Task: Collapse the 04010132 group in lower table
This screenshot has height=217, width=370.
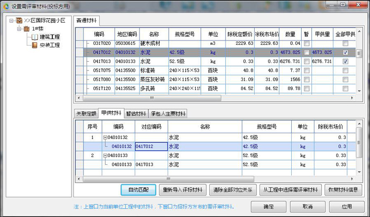Action: tap(105, 137)
